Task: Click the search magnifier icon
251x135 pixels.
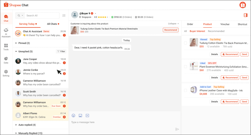Action: pyautogui.click(x=19, y=16)
